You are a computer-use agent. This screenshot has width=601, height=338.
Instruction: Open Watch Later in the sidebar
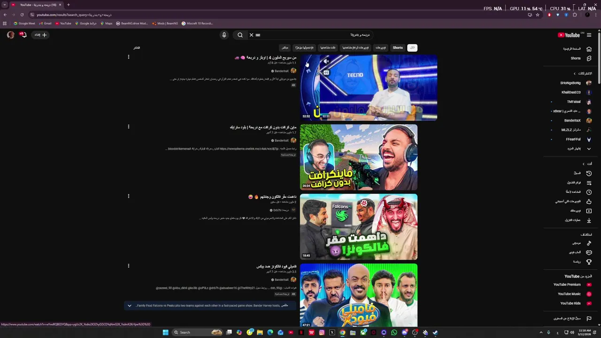click(577, 192)
